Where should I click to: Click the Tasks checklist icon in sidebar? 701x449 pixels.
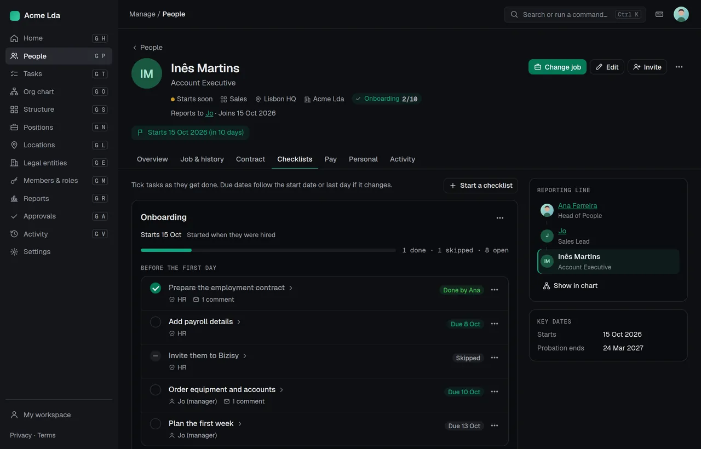(x=14, y=74)
